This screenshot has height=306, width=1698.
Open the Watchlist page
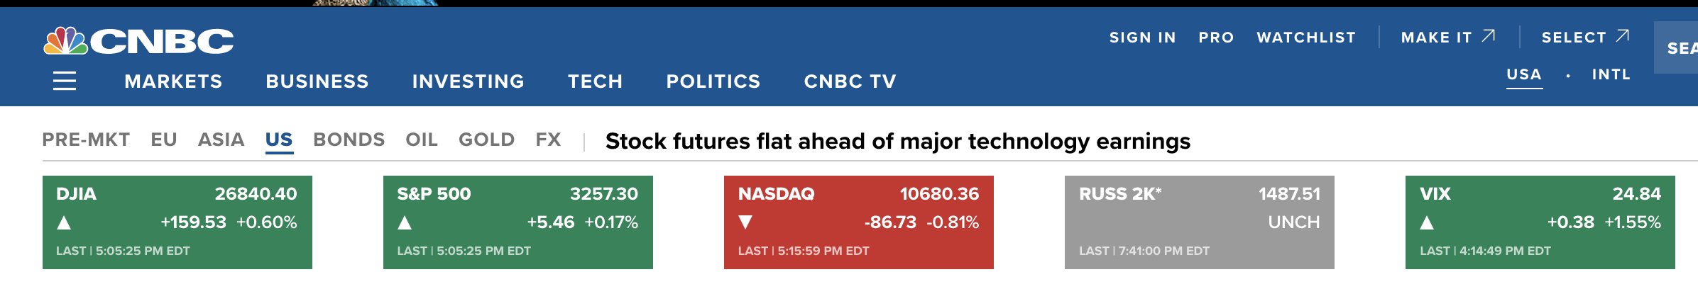click(1306, 38)
